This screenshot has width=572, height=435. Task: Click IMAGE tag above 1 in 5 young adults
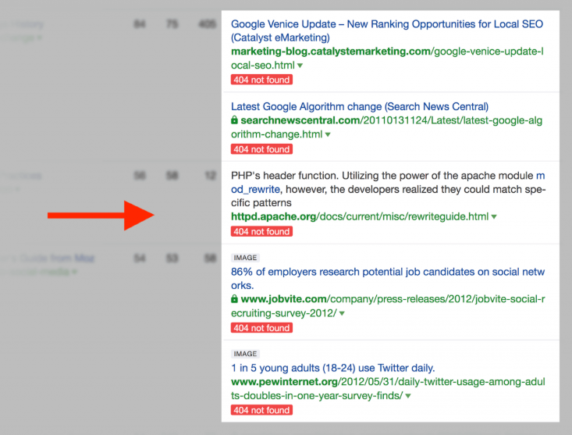click(245, 354)
